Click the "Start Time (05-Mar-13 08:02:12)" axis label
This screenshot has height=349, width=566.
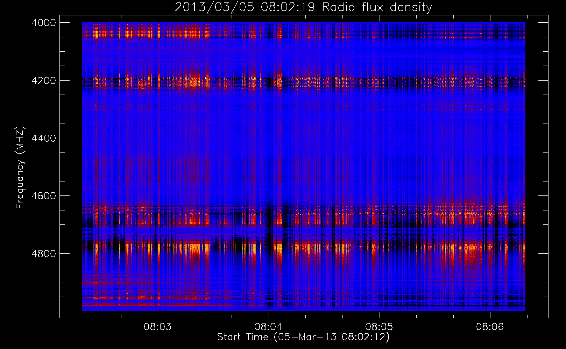pos(303,337)
